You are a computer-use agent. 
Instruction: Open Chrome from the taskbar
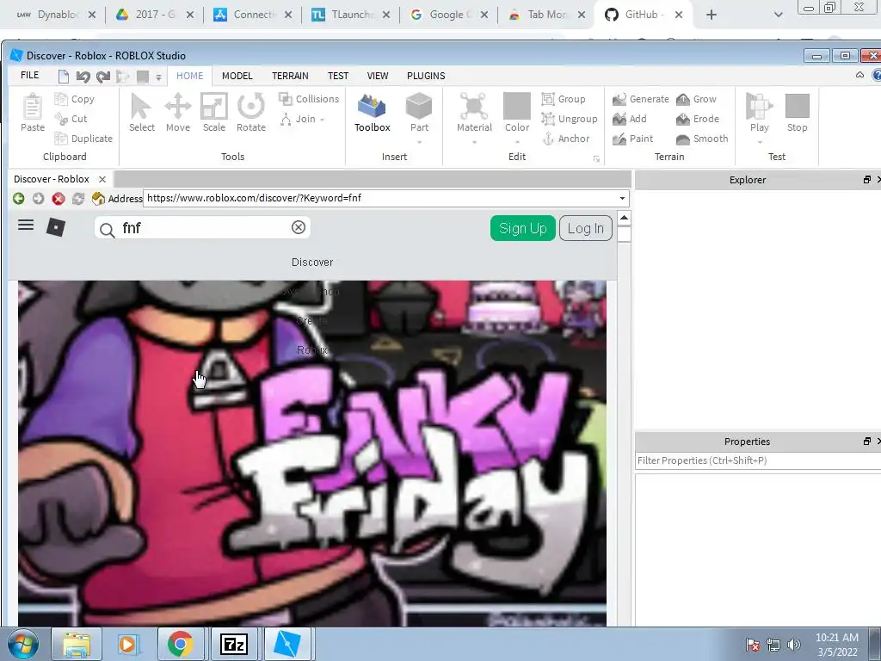[x=181, y=644]
